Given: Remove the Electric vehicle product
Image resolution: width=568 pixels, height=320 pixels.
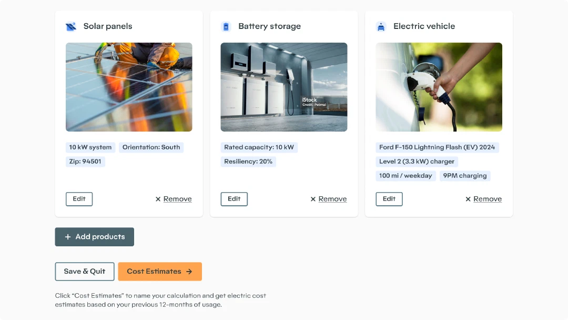Looking at the screenshot, I should 488,199.
